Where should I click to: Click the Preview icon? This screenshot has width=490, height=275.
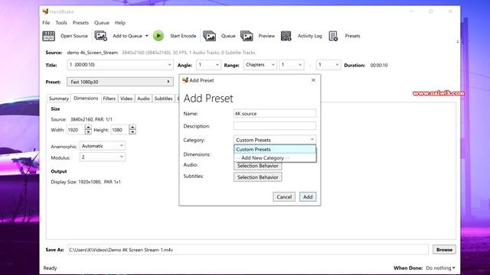[247, 36]
